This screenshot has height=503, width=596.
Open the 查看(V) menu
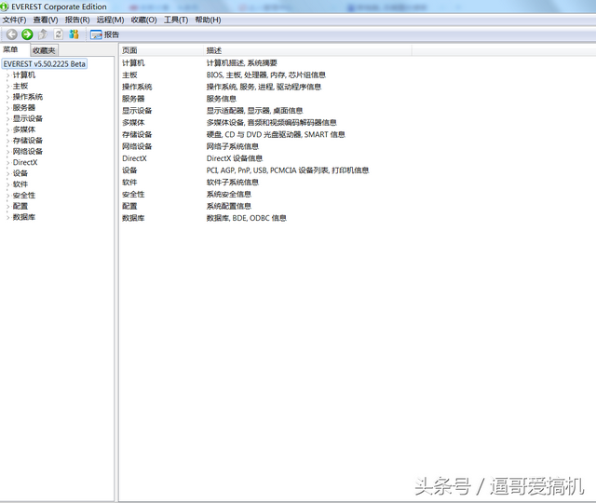[x=46, y=20]
